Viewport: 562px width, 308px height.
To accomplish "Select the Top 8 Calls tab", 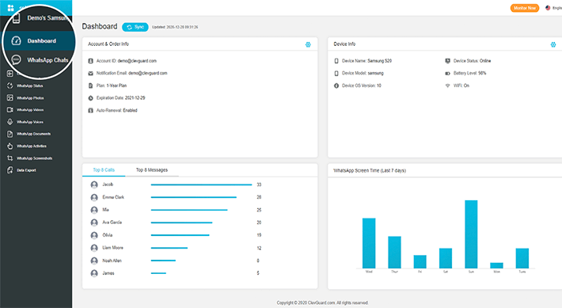I will point(104,170).
